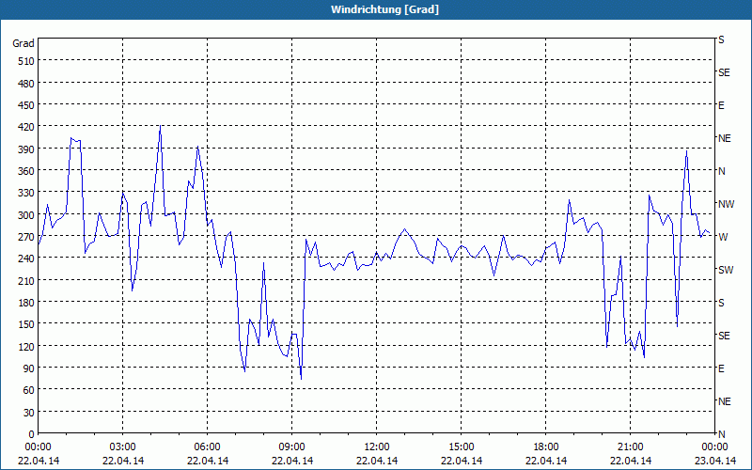Viewport: 752px width, 470px height.
Task: Click the SW compass label
Action: (726, 270)
